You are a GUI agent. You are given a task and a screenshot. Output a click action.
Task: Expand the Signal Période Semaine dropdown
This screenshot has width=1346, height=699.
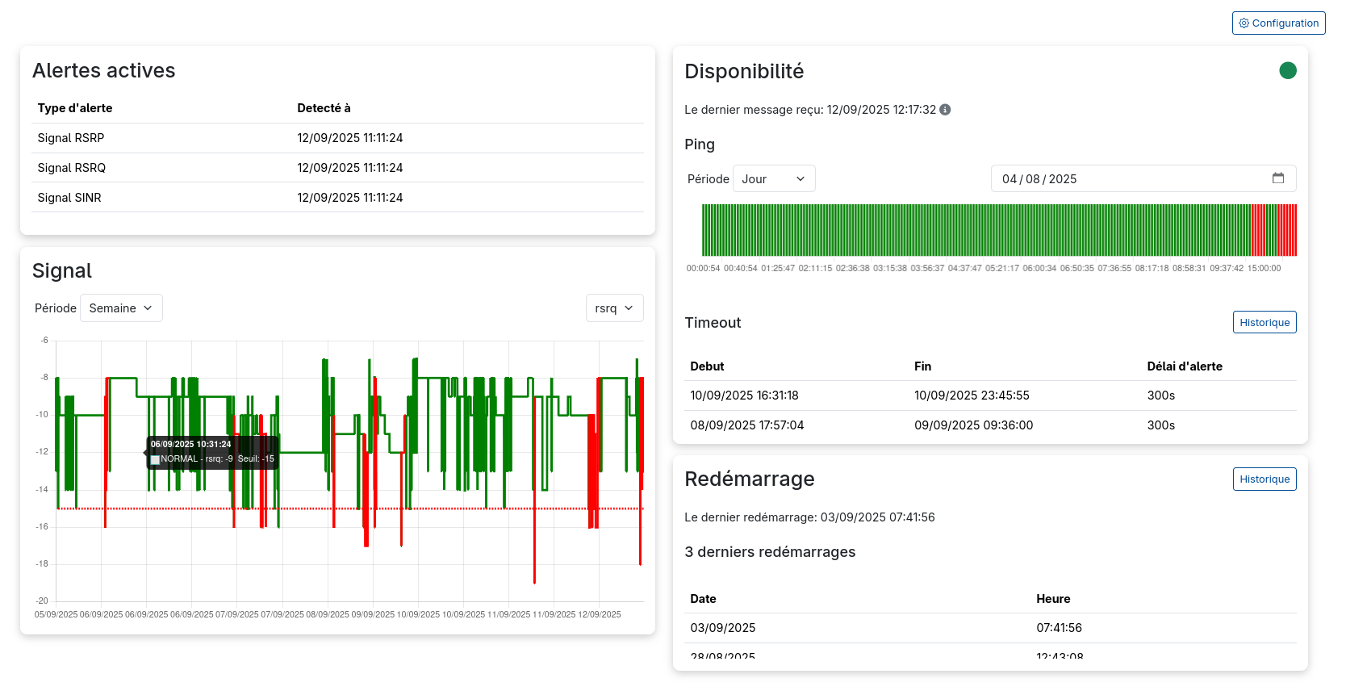121,308
